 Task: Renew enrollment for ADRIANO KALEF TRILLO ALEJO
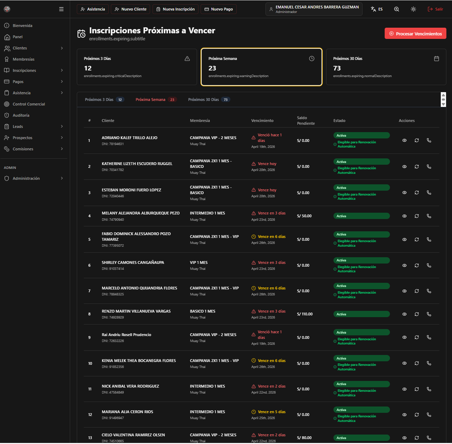pyautogui.click(x=417, y=140)
